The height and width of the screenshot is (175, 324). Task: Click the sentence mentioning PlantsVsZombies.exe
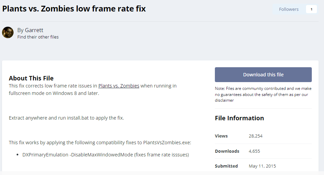100,143
